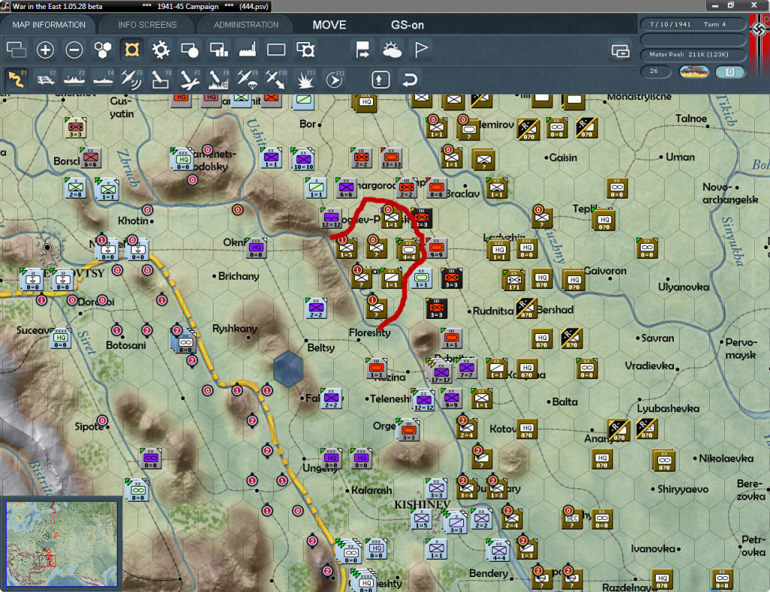Click the KISHINEV city label
The width and height of the screenshot is (770, 592).
(x=422, y=505)
